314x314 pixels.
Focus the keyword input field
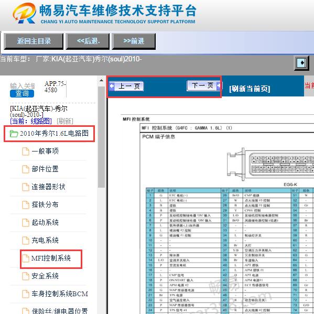click(x=23, y=86)
